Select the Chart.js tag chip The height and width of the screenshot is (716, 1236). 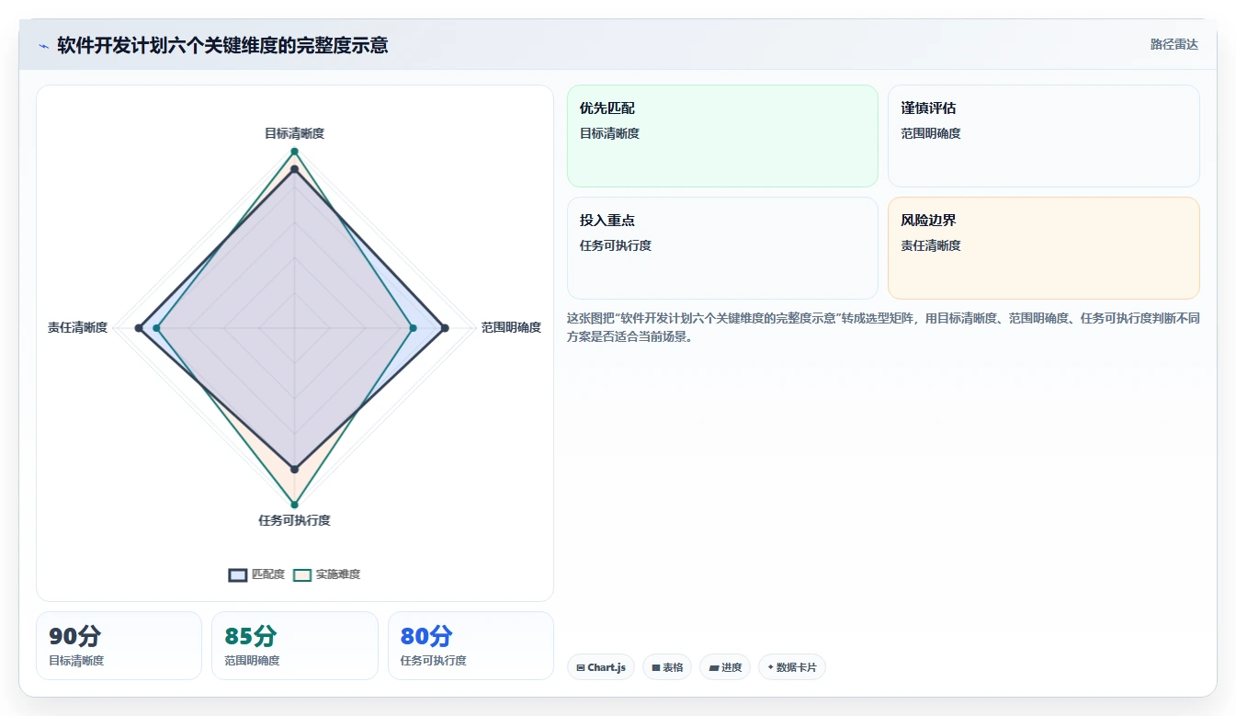click(x=601, y=667)
